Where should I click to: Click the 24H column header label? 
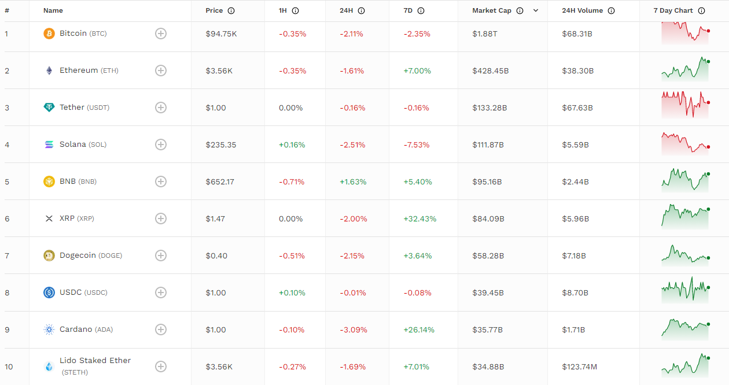pos(347,10)
